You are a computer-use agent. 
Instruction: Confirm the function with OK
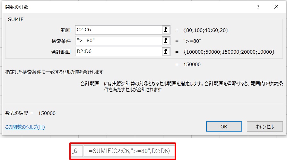pos(224,126)
